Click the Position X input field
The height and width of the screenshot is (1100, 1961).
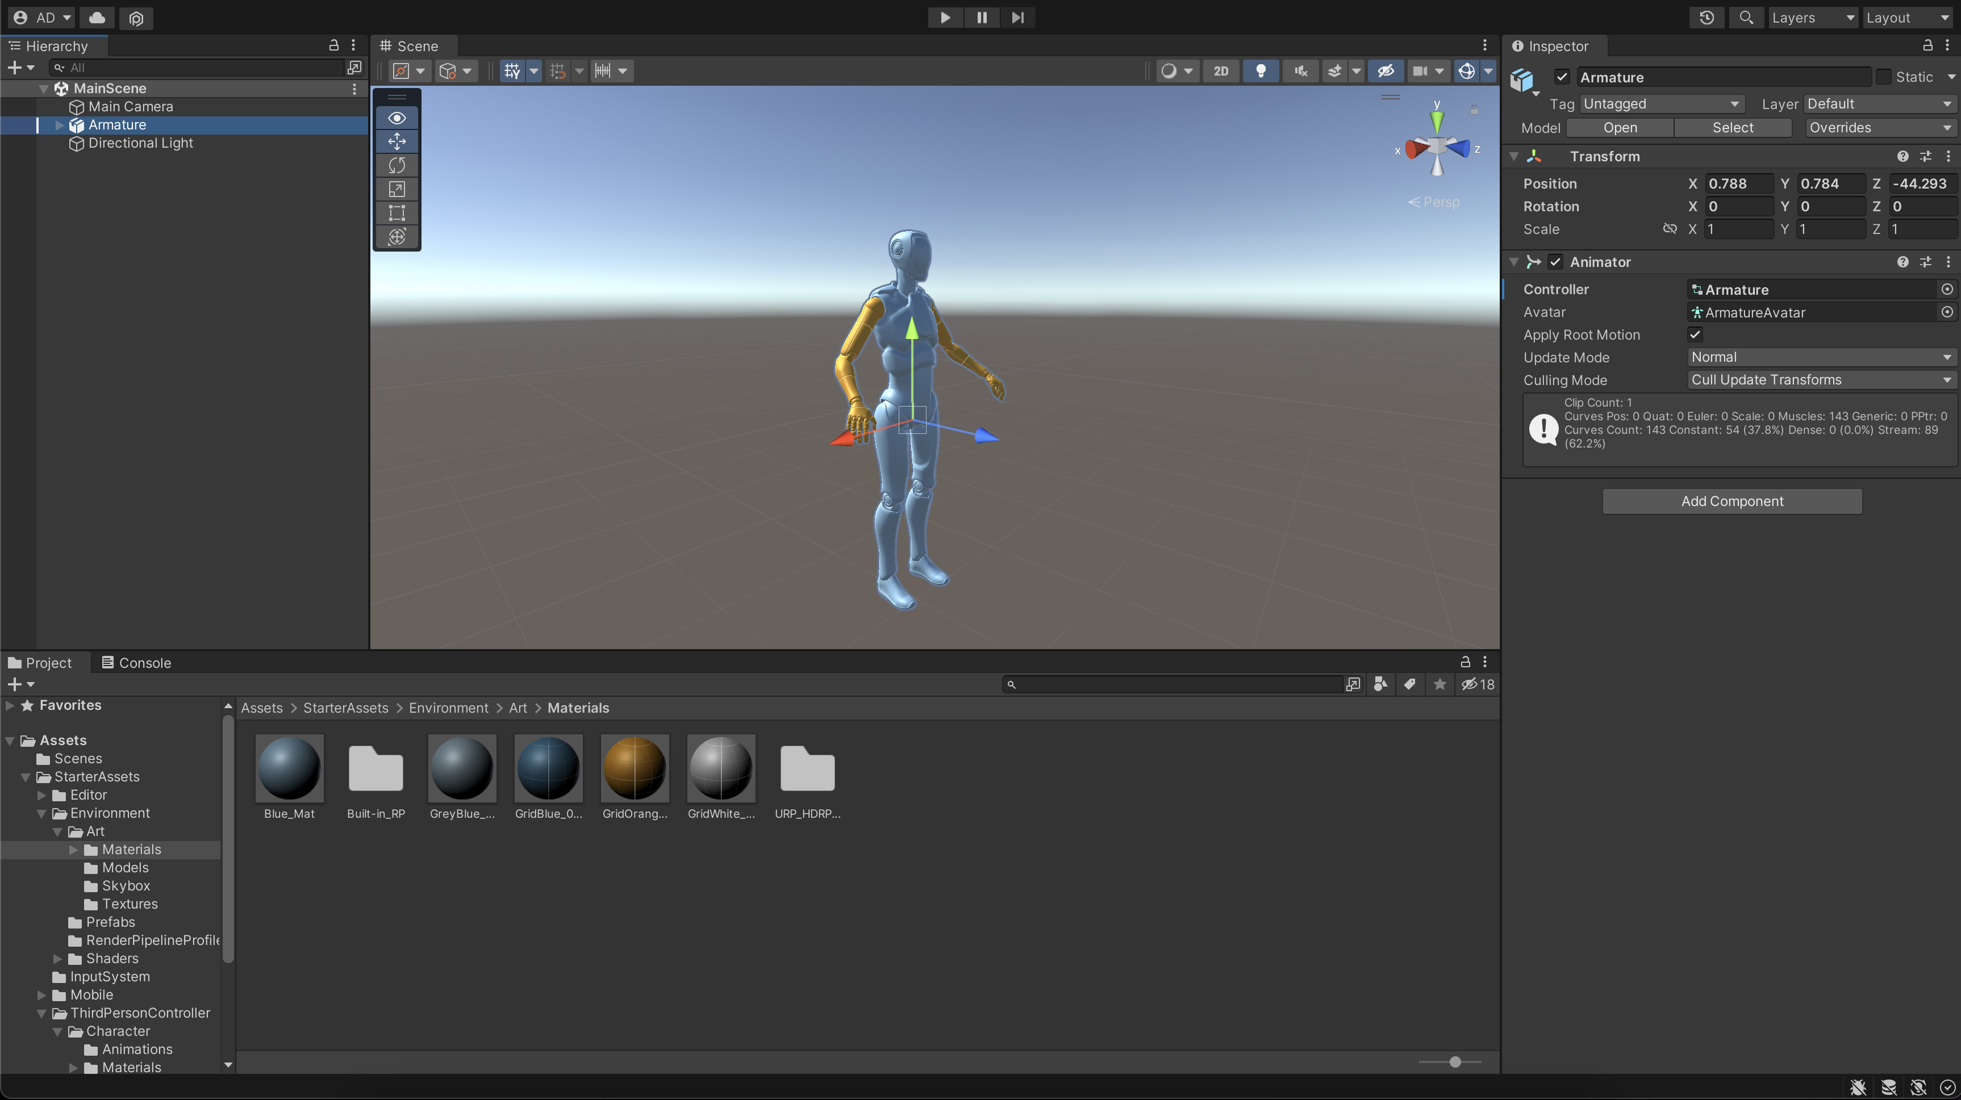pyautogui.click(x=1739, y=183)
